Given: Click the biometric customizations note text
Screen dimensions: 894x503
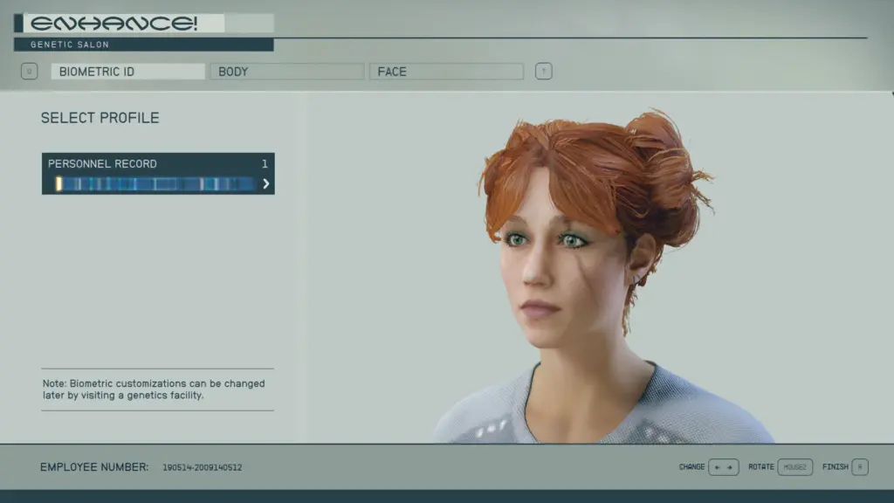Looking at the screenshot, I should tap(154, 389).
